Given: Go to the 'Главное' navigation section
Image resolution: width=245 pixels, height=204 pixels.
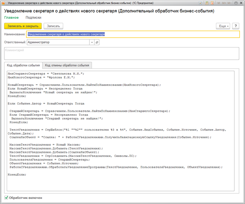Looking at the screenshot, I should pos(11,18).
